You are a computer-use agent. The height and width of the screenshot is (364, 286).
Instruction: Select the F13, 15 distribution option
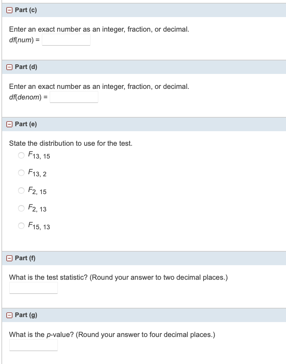click(x=21, y=155)
